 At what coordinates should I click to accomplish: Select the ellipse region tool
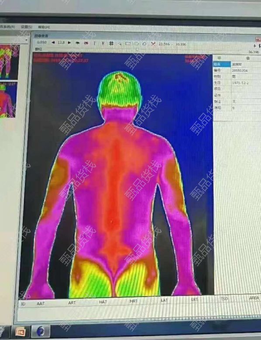tap(136, 44)
